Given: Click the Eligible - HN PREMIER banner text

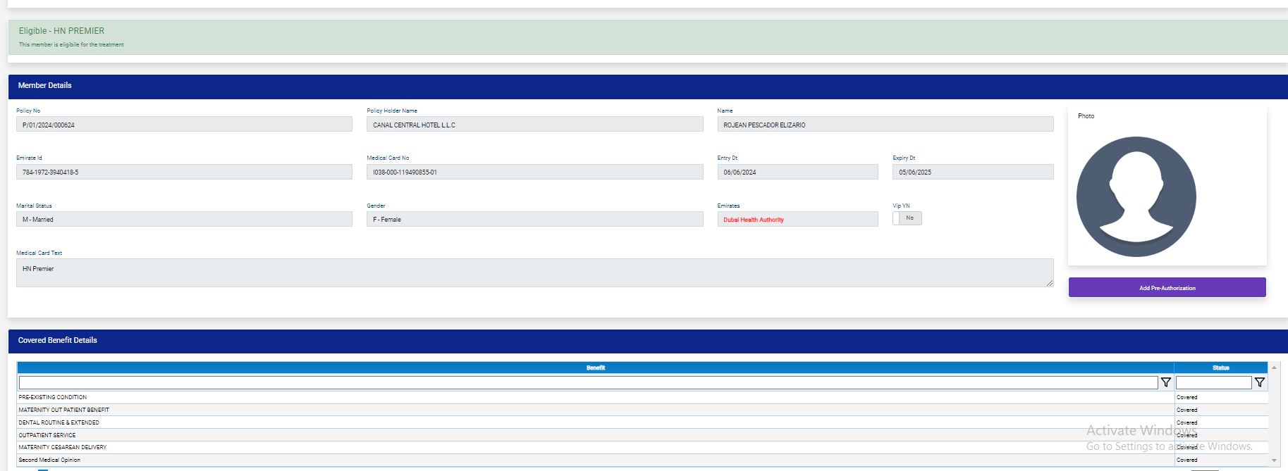Looking at the screenshot, I should point(61,31).
